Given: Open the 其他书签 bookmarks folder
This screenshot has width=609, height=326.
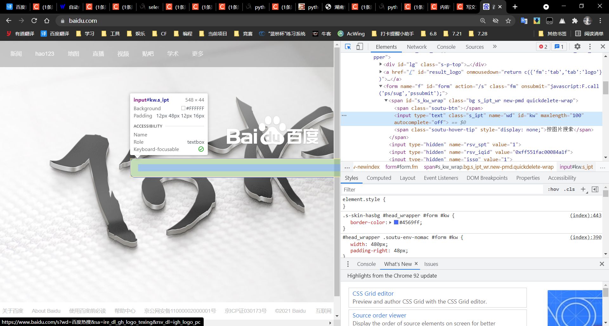Looking at the screenshot, I should 553,34.
